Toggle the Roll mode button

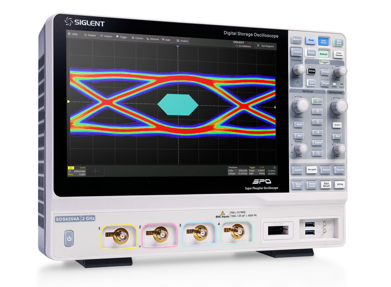337,136
